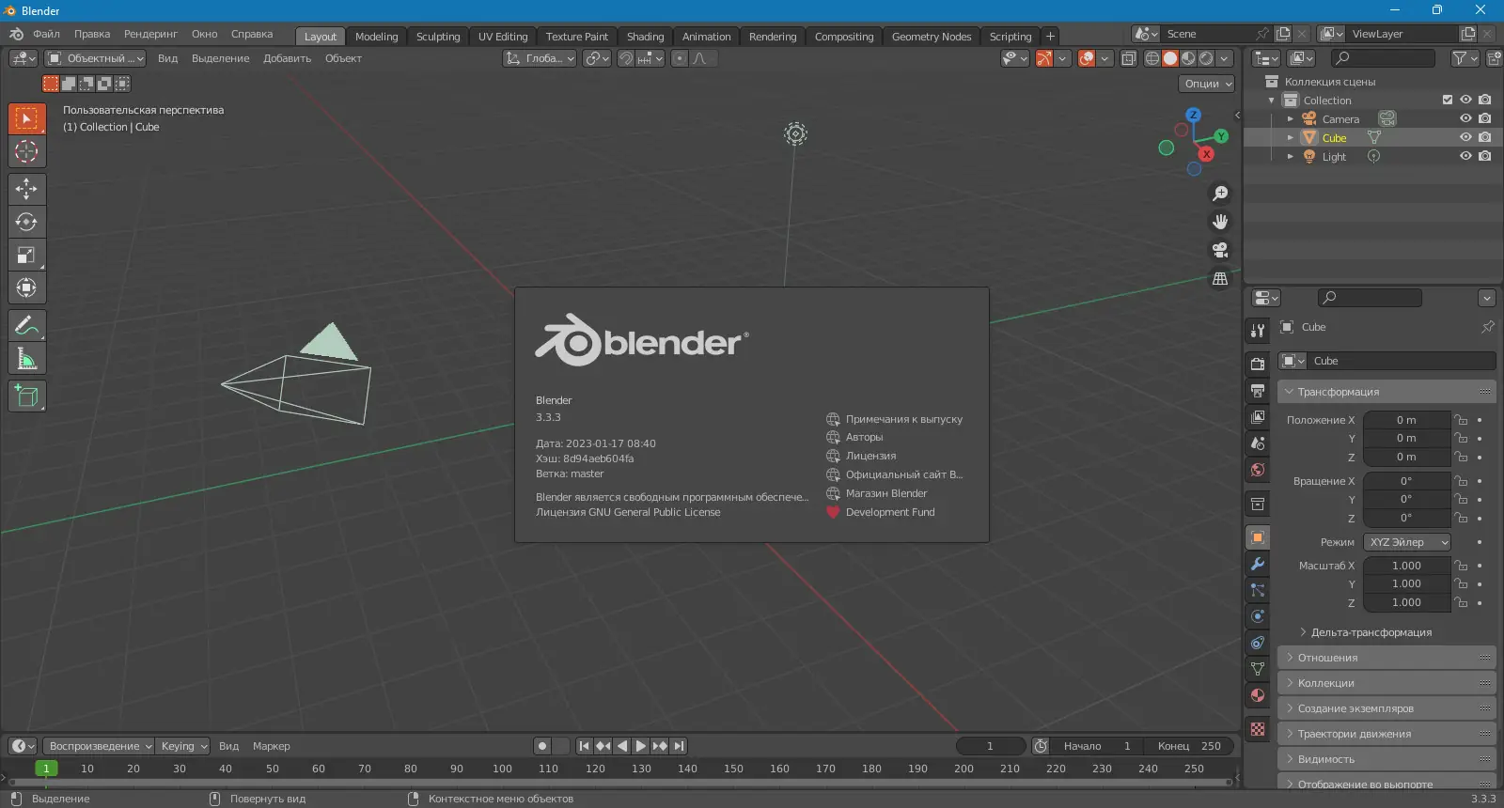Screen dimensions: 1504x808
Task: Open the Development Fund link
Action: [x=881, y=512]
